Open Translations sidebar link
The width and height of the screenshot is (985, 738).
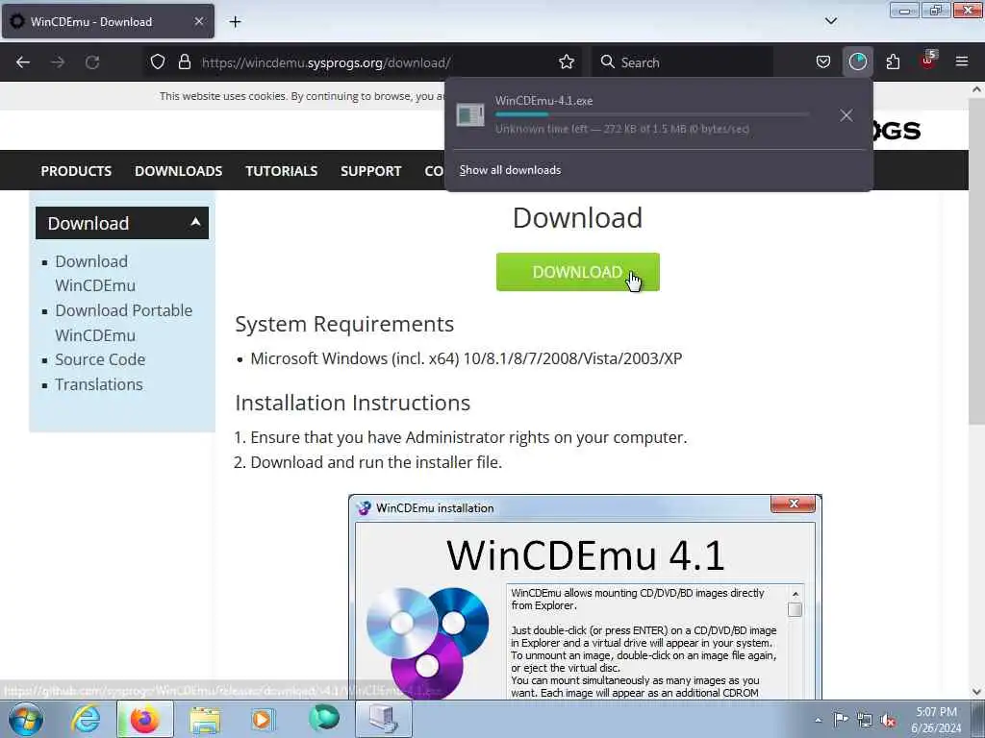tap(99, 384)
